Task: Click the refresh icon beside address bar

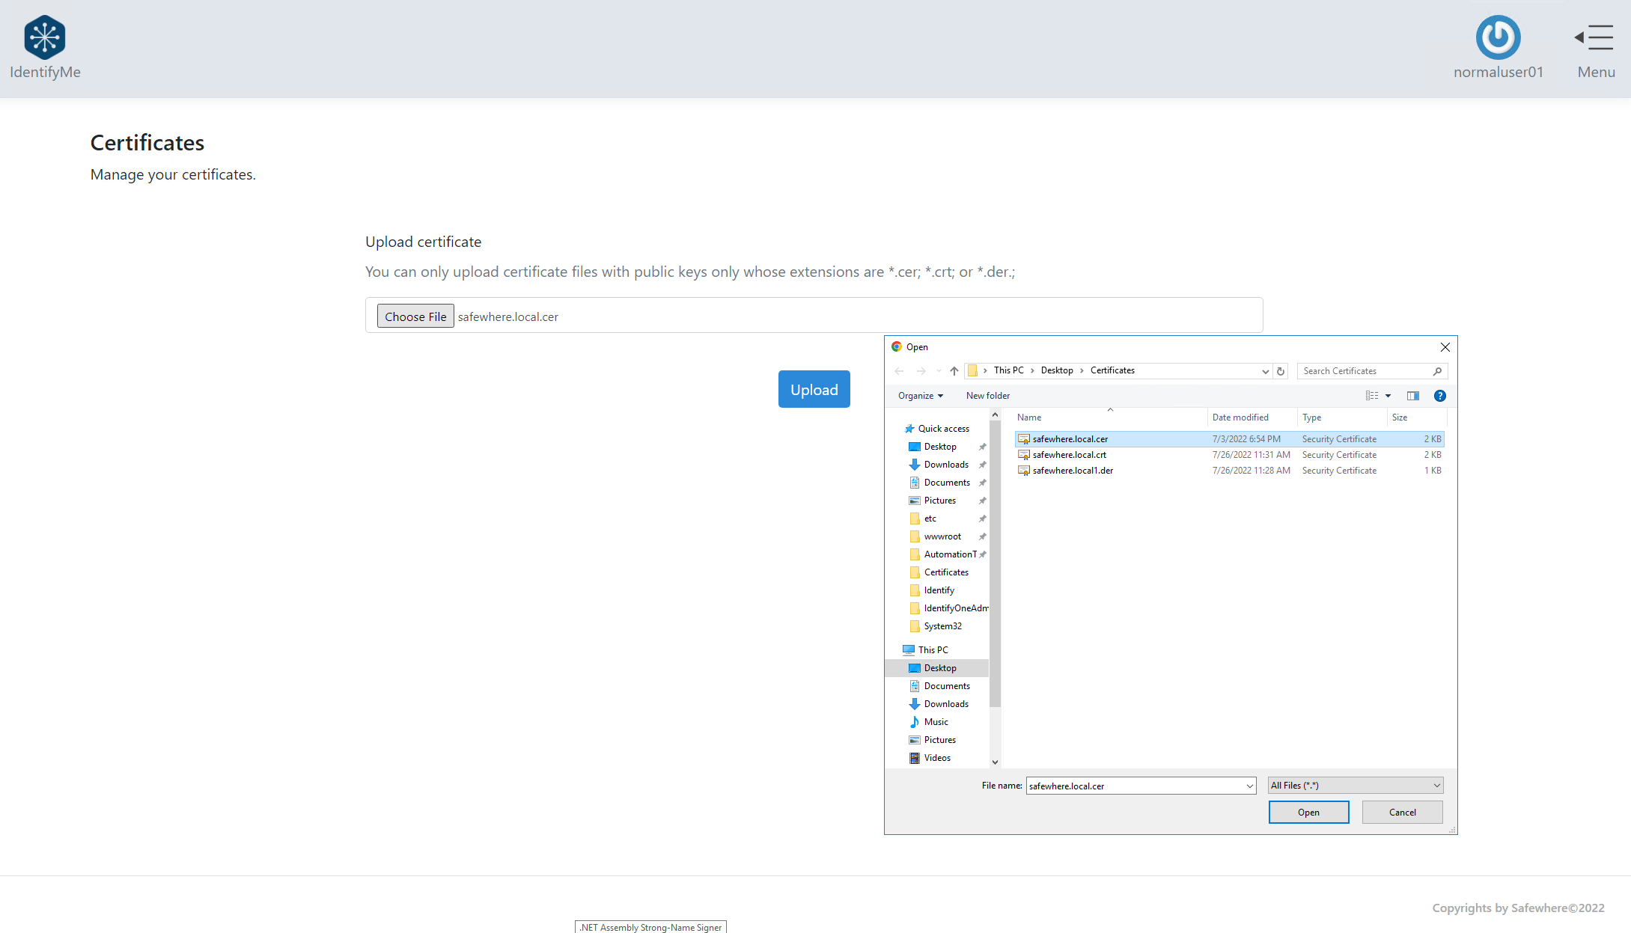Action: [1281, 371]
